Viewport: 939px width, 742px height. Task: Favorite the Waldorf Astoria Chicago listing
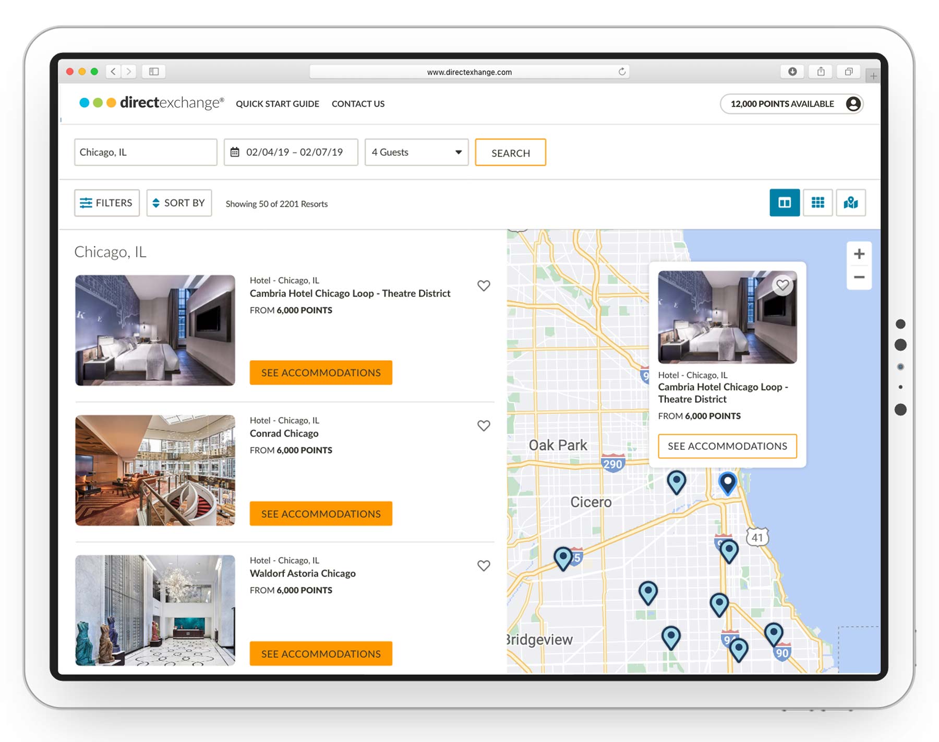[484, 566]
